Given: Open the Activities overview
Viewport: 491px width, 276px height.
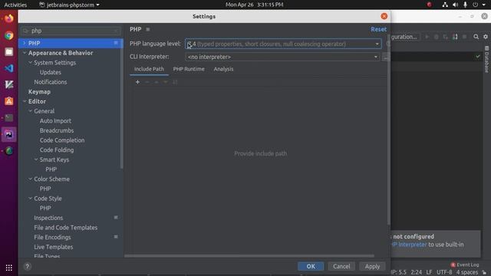Looking at the screenshot, I should [x=15, y=5].
